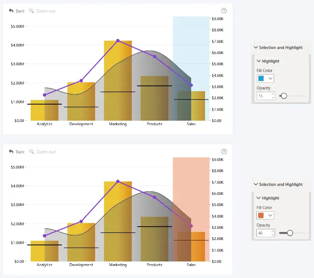Screen dimensions: 314x278
Task: Open the dropdown arrow beside the blue fill color
Action: point(270,78)
